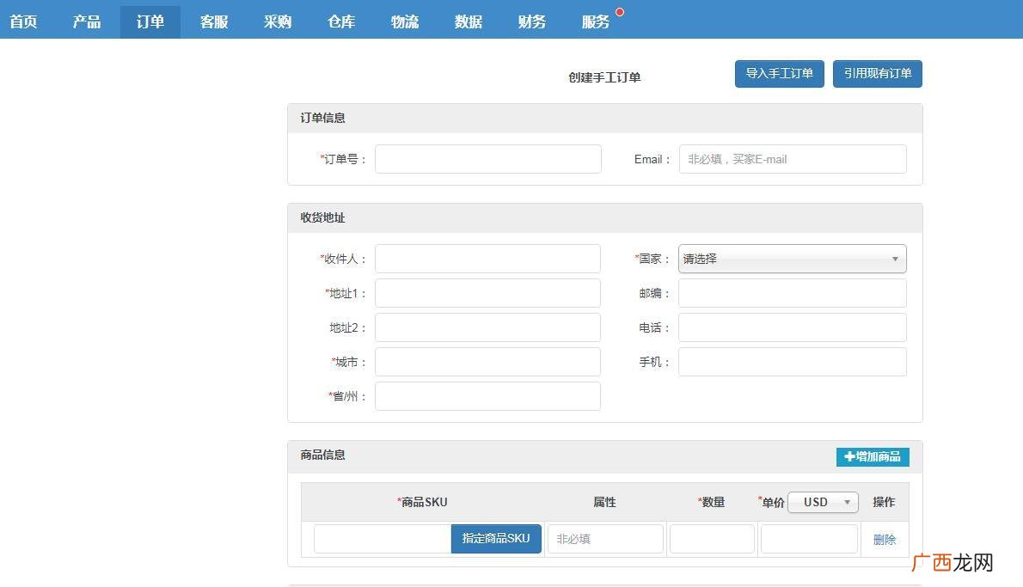Focus the 电话 input field
1023x587 pixels.
point(792,327)
